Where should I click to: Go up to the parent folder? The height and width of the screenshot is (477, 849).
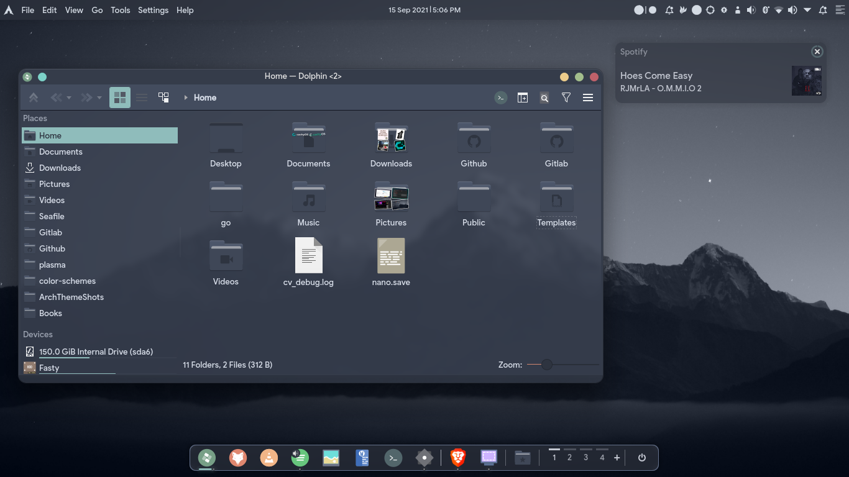tap(34, 98)
